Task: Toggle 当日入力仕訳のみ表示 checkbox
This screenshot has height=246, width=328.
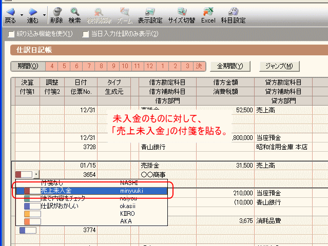Action: [86, 34]
